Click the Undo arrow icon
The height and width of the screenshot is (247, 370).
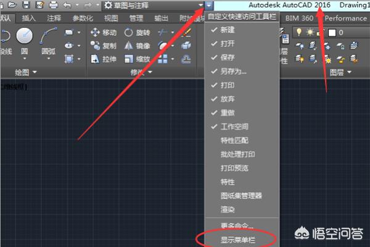[67, 5]
